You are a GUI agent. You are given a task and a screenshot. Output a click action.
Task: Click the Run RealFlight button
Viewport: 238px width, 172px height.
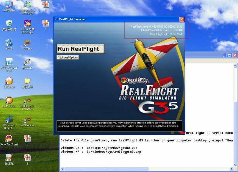click(81, 49)
